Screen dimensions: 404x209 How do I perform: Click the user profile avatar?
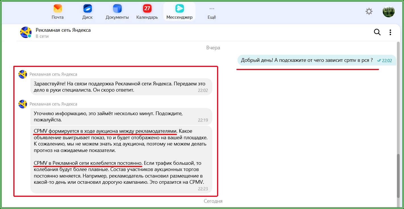click(388, 11)
